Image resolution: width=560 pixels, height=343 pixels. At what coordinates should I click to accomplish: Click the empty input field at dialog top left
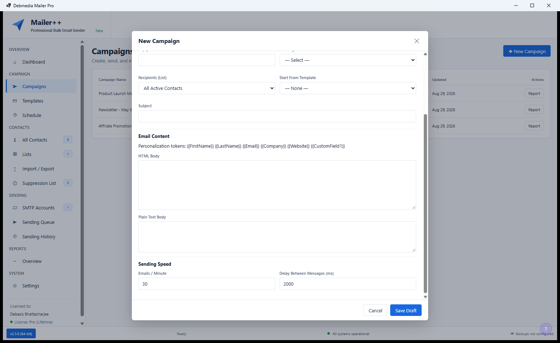207,60
